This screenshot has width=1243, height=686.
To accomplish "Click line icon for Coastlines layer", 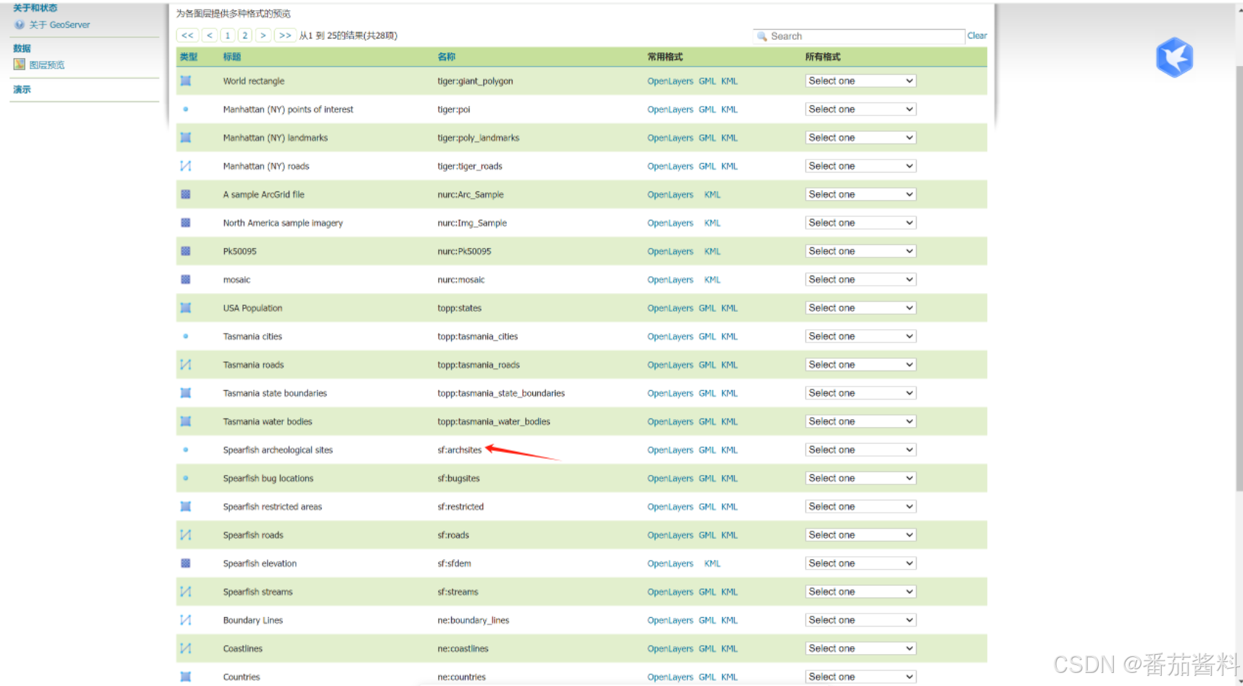I will [x=186, y=648].
